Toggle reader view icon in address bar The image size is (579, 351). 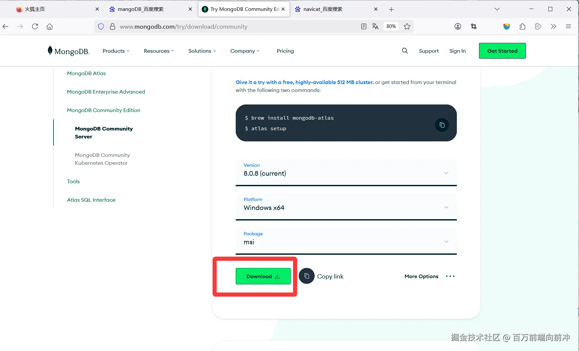click(x=363, y=27)
